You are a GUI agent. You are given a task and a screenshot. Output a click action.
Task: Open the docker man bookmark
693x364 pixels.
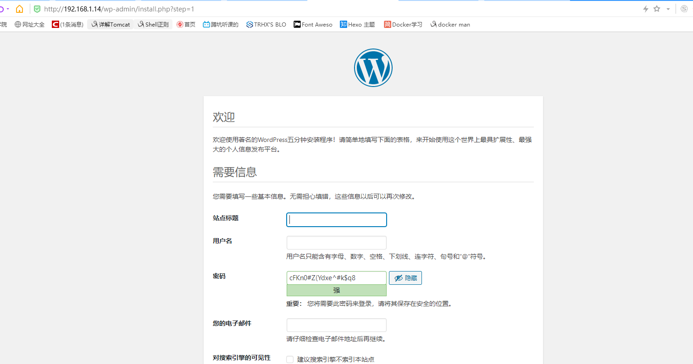450,24
